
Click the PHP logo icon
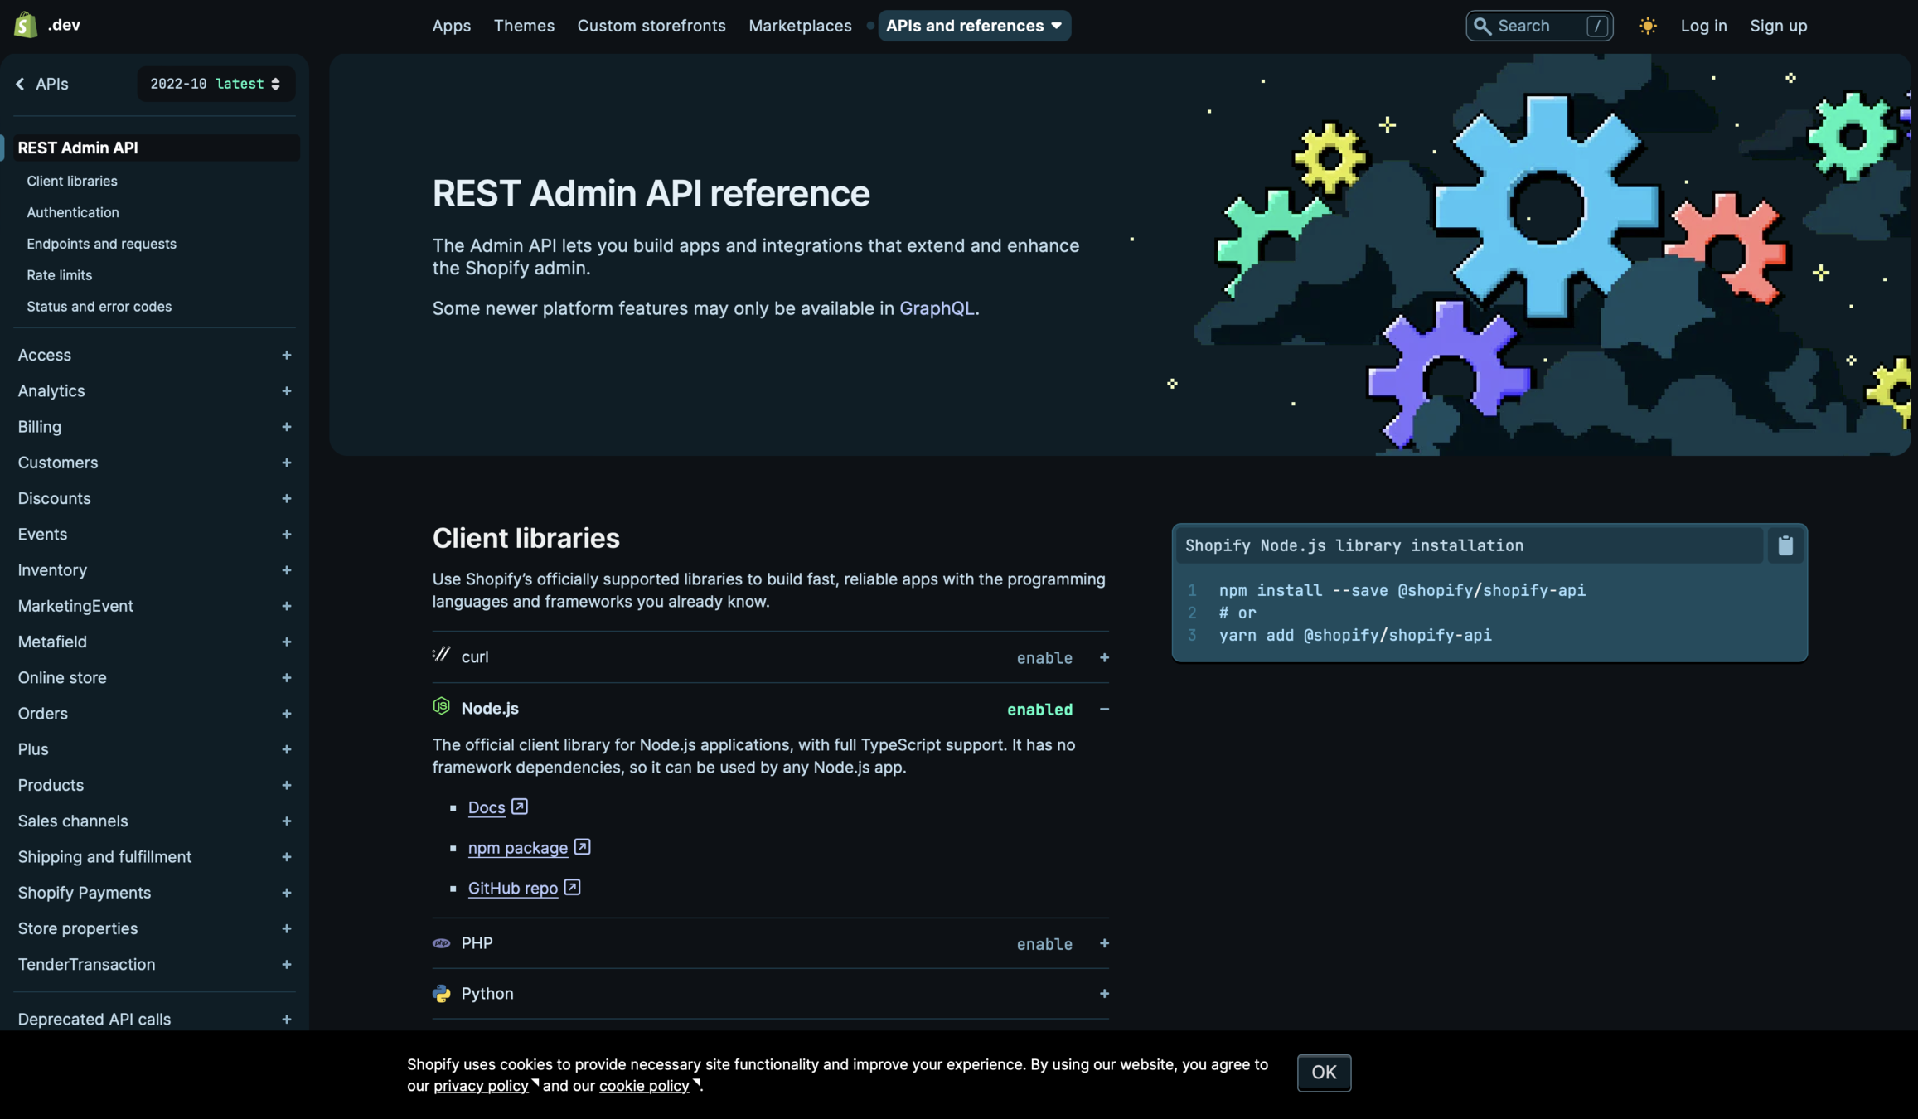coord(441,943)
